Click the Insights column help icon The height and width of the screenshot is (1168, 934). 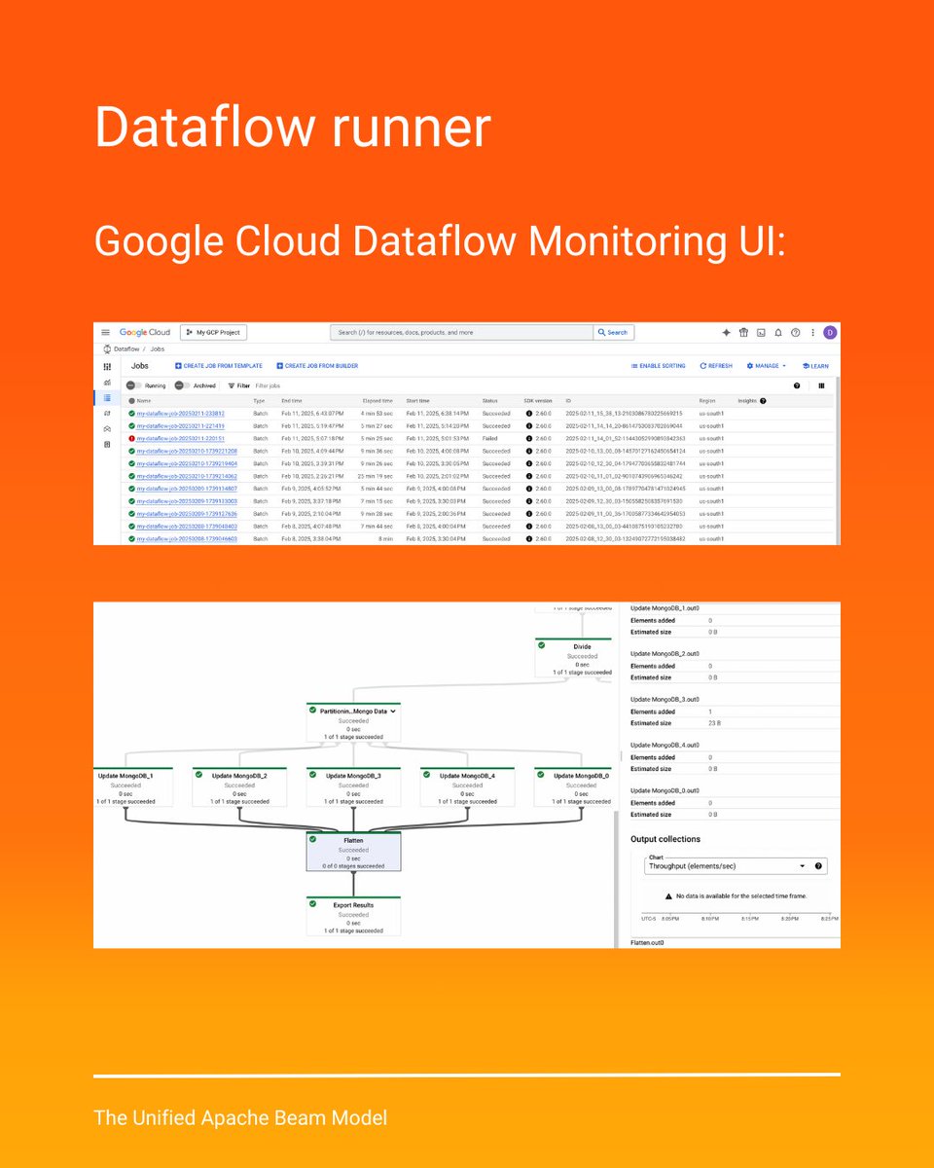pyautogui.click(x=763, y=400)
